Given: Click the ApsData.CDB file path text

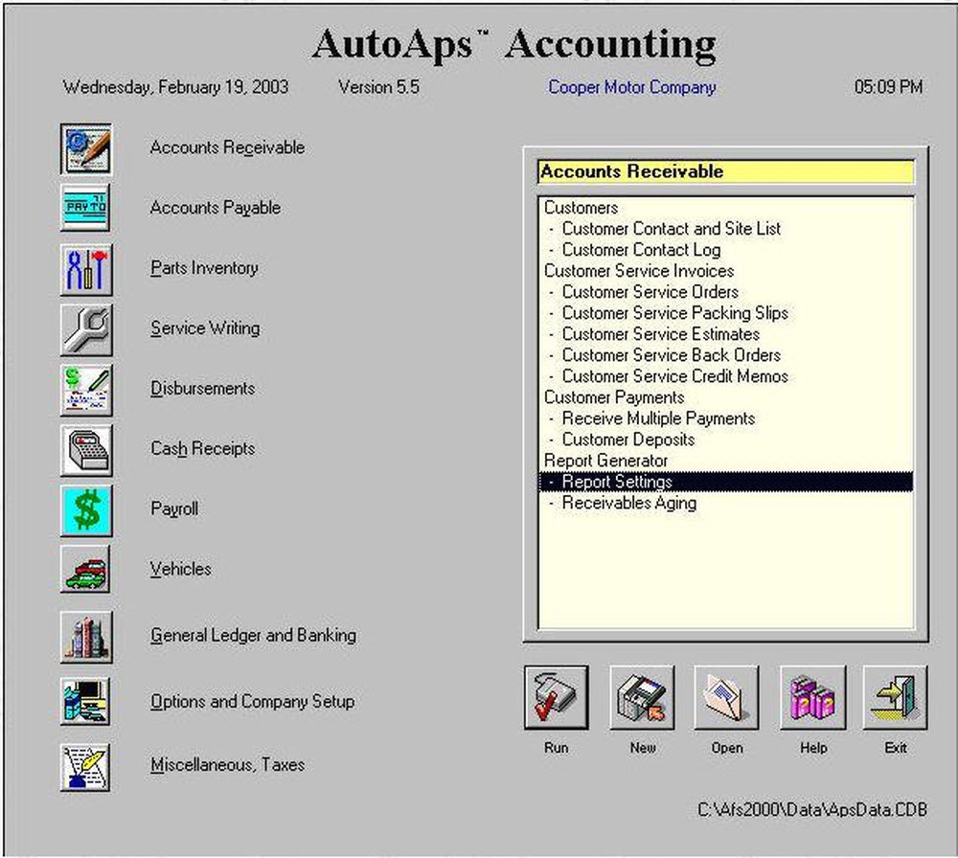Looking at the screenshot, I should (812, 810).
